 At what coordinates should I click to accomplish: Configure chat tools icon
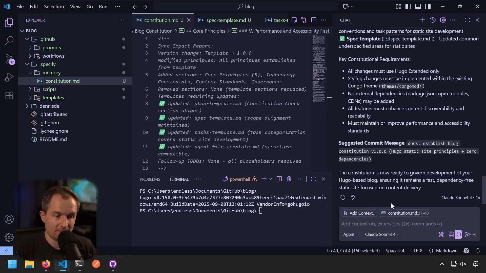click(441, 234)
